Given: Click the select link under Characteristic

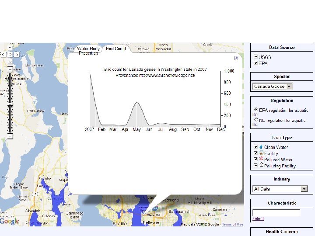Looking at the screenshot, I should coord(258,219).
